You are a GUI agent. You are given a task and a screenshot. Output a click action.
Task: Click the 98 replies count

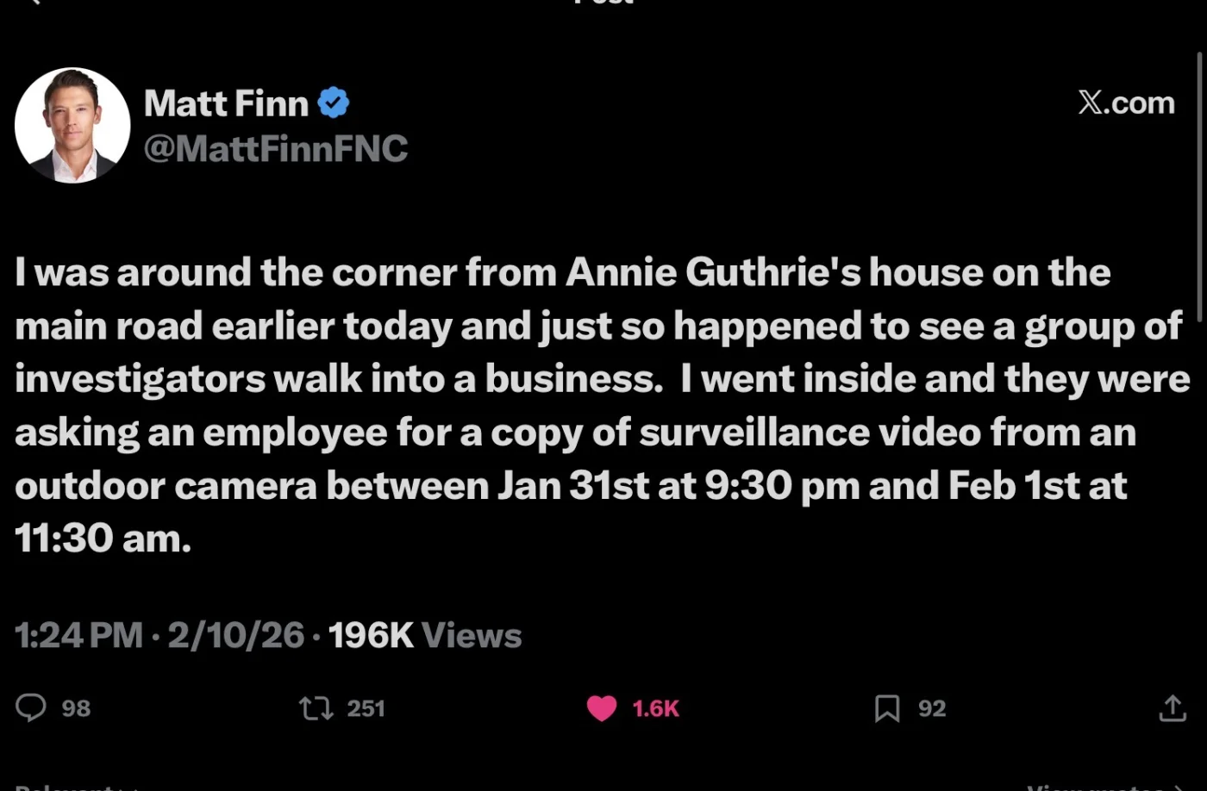coord(76,708)
